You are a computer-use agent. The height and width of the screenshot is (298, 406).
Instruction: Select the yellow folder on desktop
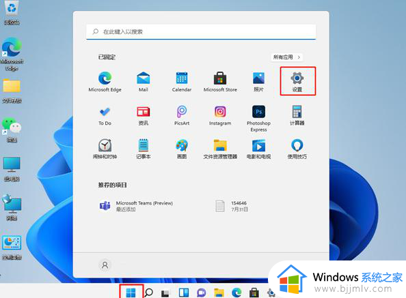12,91
